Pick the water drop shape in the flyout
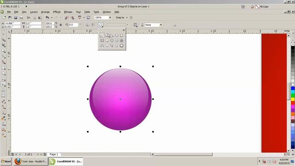Image resolution: width=295 pixels, height=166 pixels. coord(117,46)
